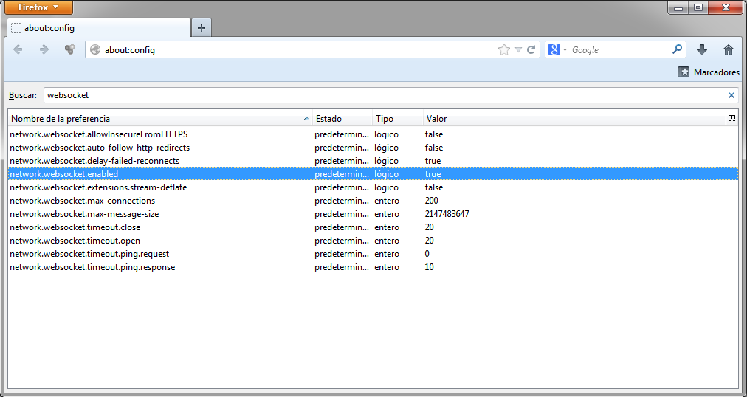The width and height of the screenshot is (747, 397).
Task: Open the Marcadores bookmarks button
Action: click(x=708, y=72)
